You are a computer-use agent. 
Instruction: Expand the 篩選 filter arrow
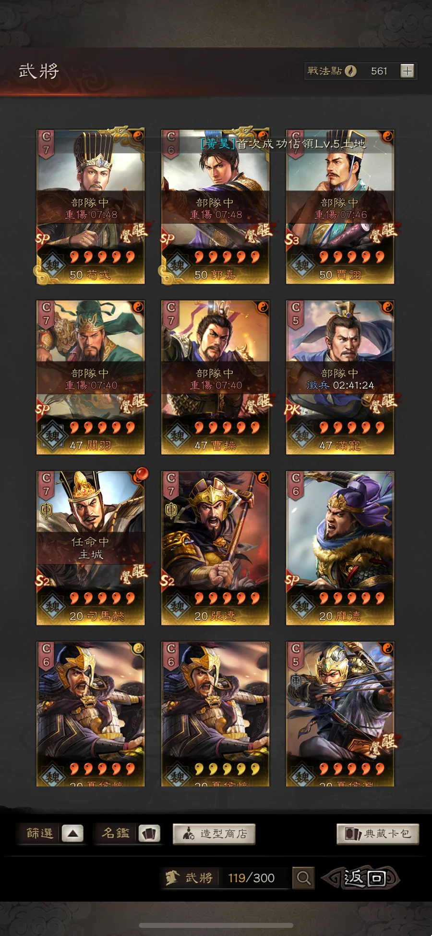(72, 833)
